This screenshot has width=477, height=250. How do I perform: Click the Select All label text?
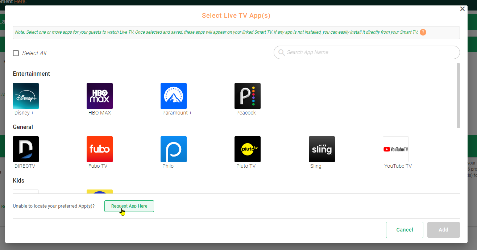click(x=34, y=53)
